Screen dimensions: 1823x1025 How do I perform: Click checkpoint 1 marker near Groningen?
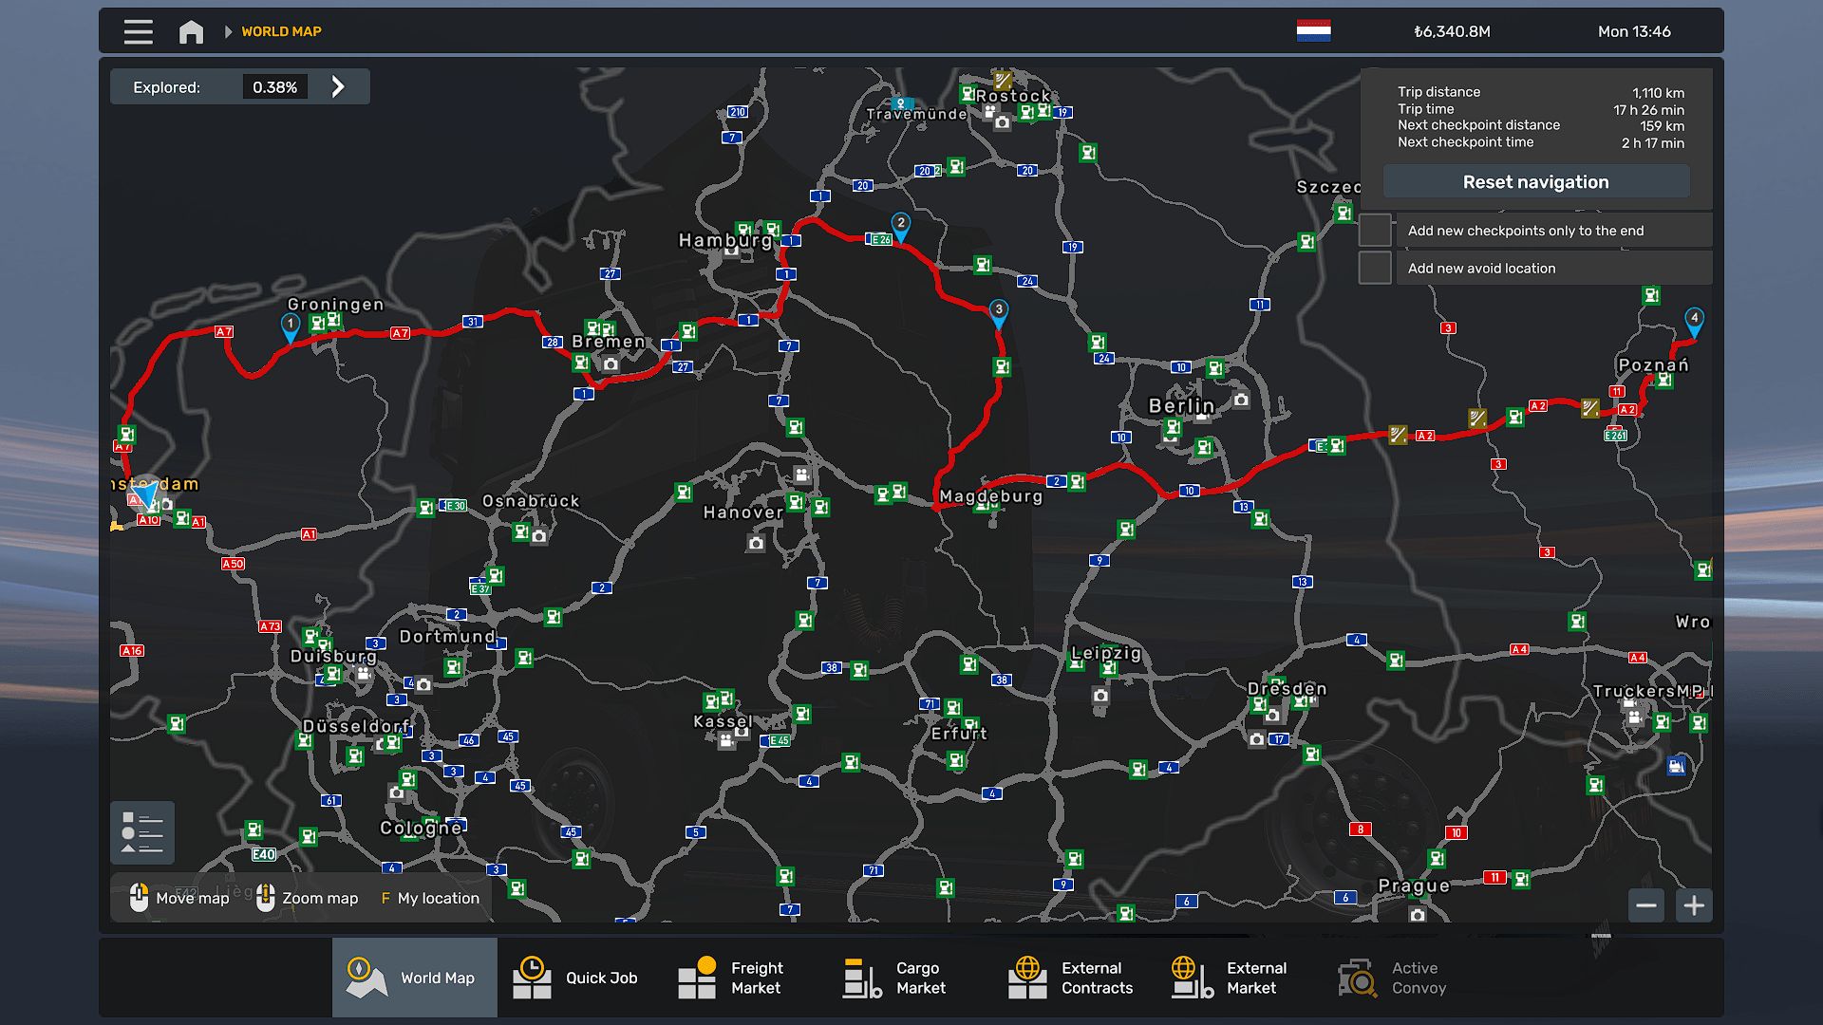tap(290, 326)
